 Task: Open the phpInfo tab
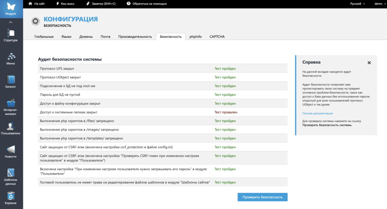[195, 37]
